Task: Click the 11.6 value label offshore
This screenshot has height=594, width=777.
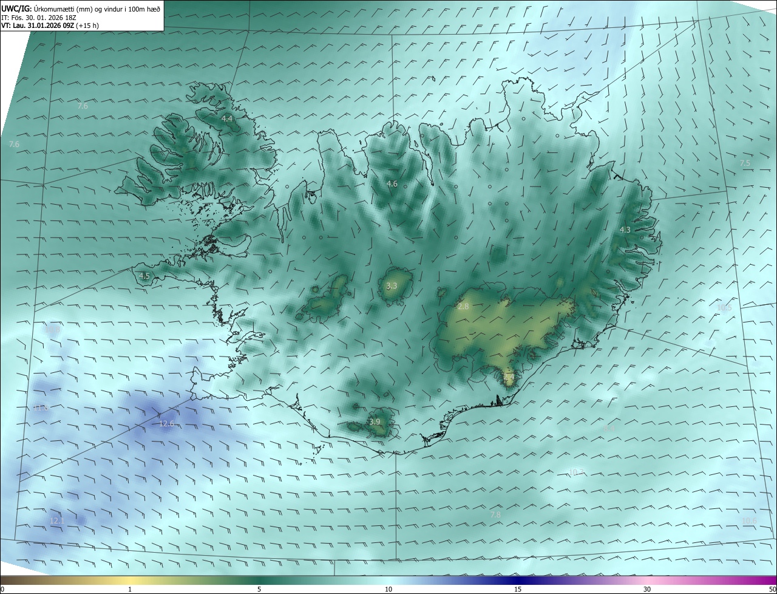Action: (41, 408)
